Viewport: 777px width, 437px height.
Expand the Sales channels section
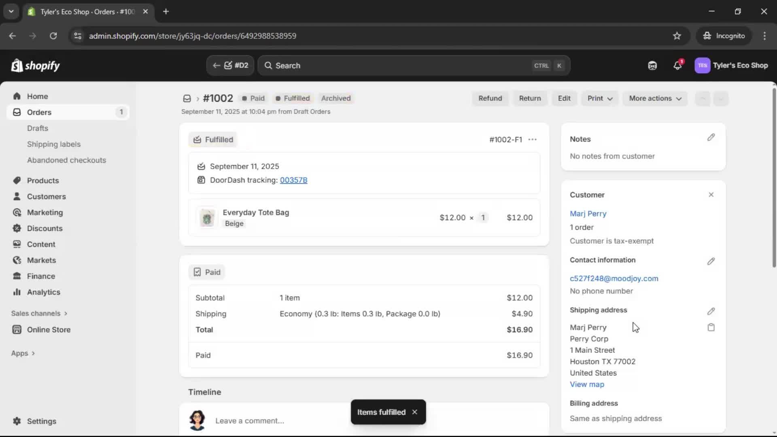(39, 313)
